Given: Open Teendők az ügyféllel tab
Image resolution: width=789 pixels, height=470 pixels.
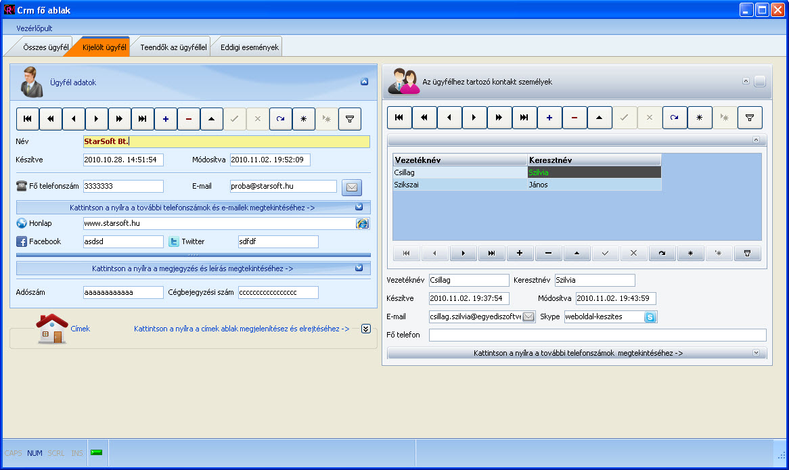Looking at the screenshot, I should (173, 47).
